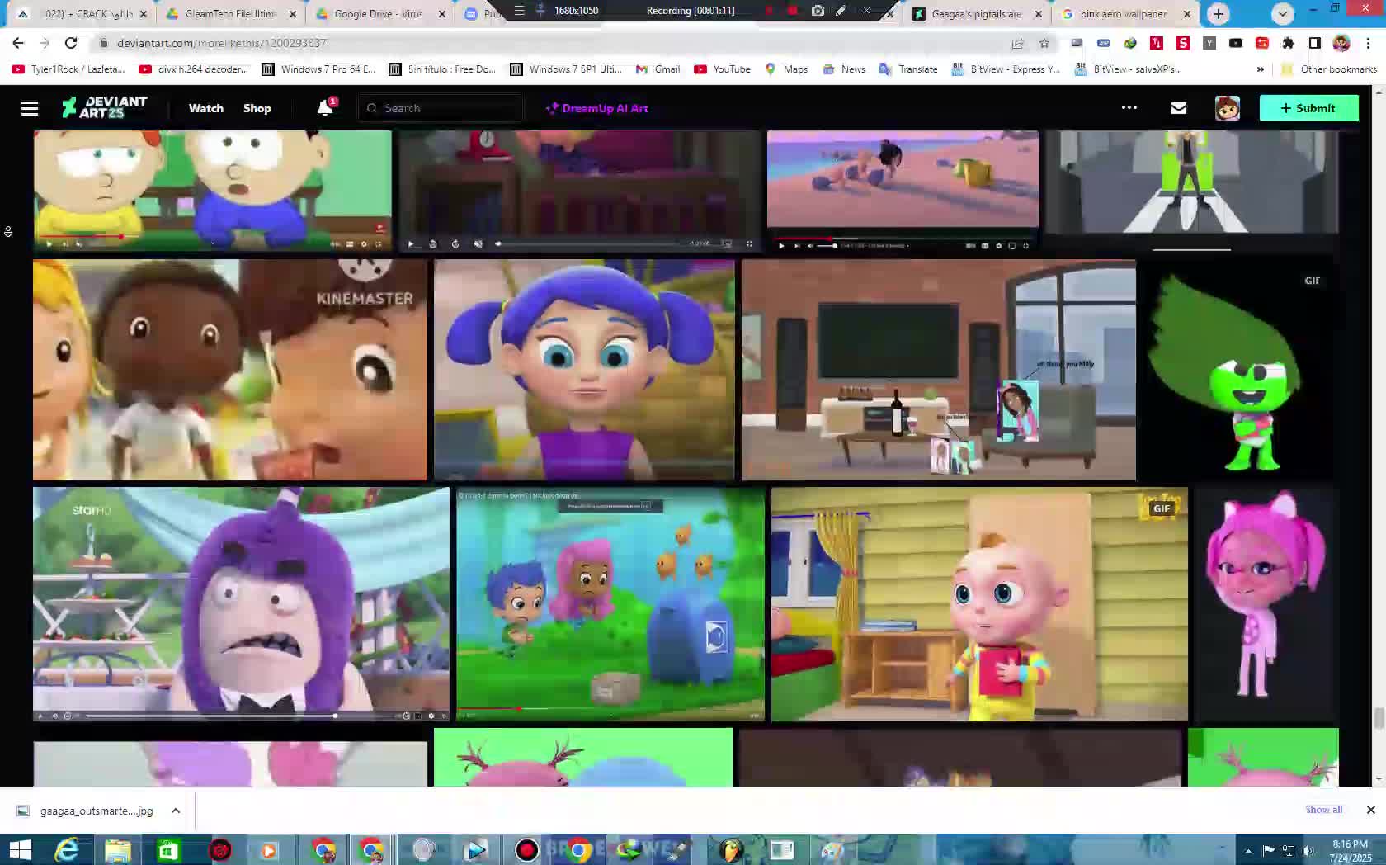Open the Watch menu
The width and height of the screenshot is (1386, 865).
tap(205, 108)
